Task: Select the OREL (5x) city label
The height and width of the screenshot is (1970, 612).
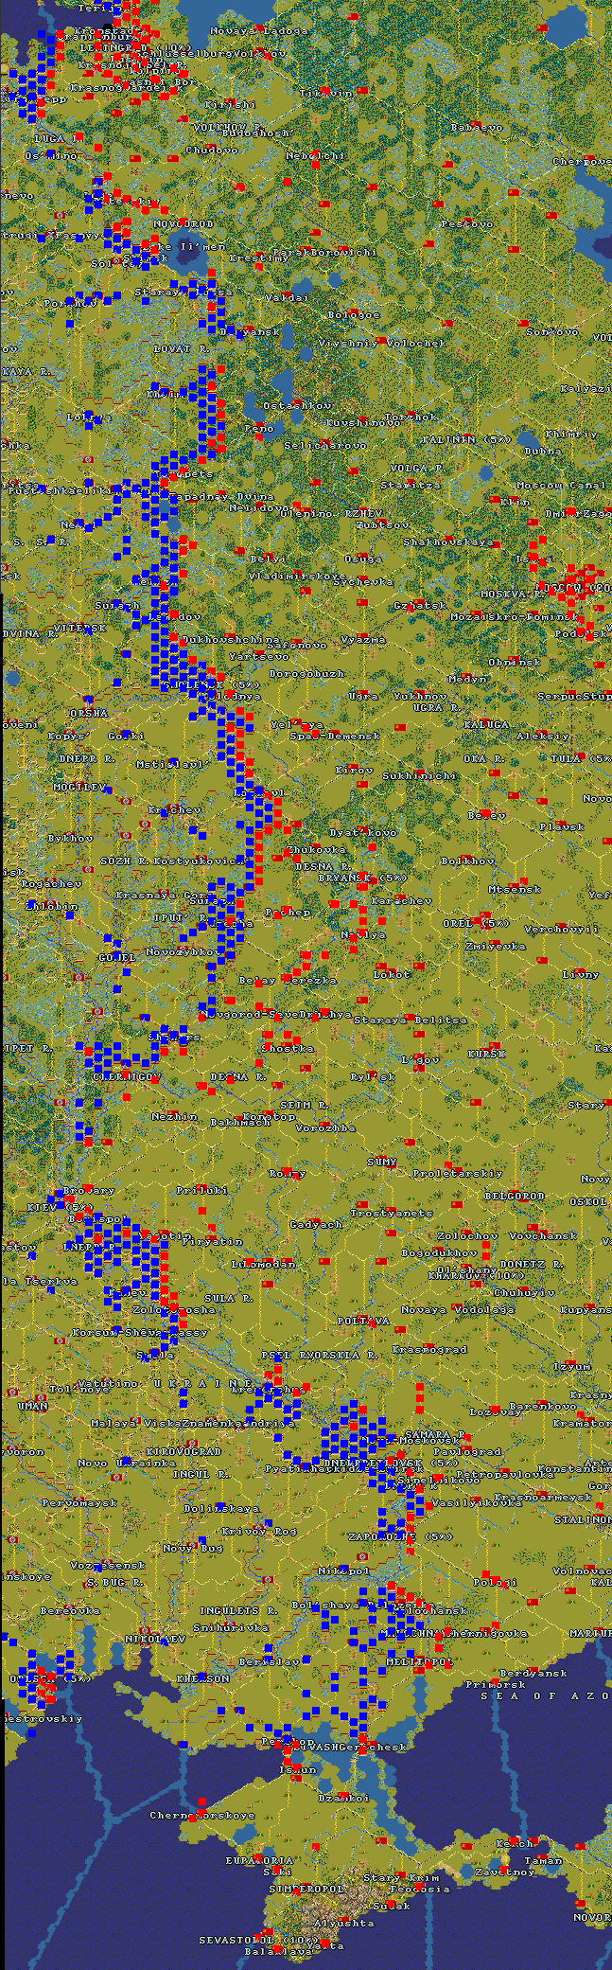Action: point(476,923)
